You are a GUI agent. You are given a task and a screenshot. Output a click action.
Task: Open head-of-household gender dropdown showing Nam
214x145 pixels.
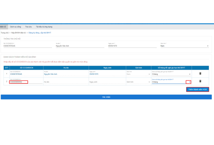(x=185, y=46)
